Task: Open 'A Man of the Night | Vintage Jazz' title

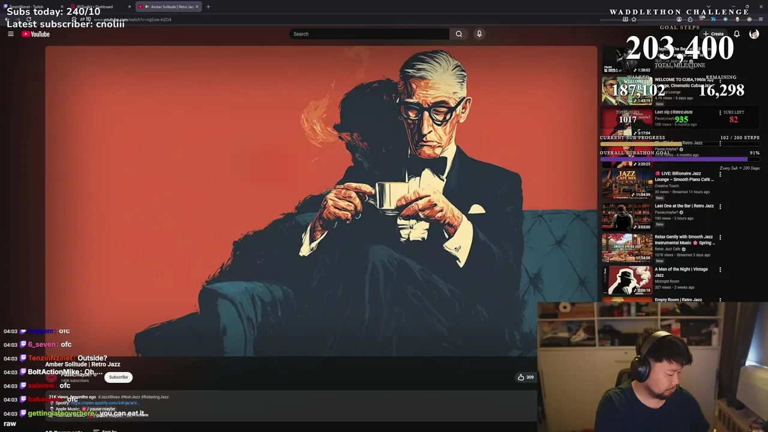Action: tap(681, 272)
